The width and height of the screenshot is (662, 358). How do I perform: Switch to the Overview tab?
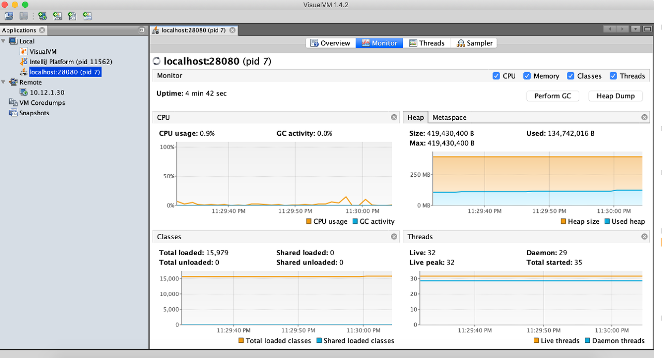(x=330, y=43)
